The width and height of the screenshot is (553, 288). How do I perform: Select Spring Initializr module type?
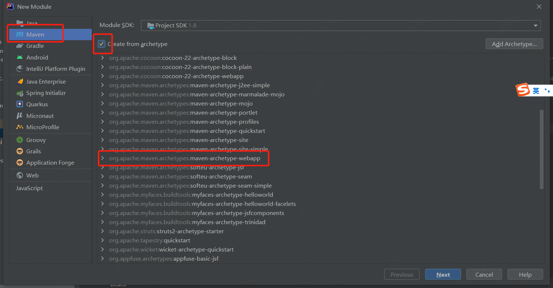pyautogui.click(x=50, y=93)
